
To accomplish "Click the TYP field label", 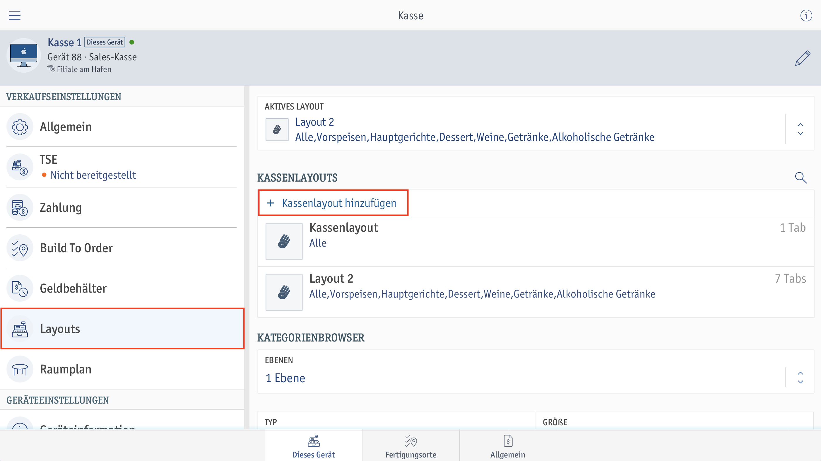I will pos(271,422).
